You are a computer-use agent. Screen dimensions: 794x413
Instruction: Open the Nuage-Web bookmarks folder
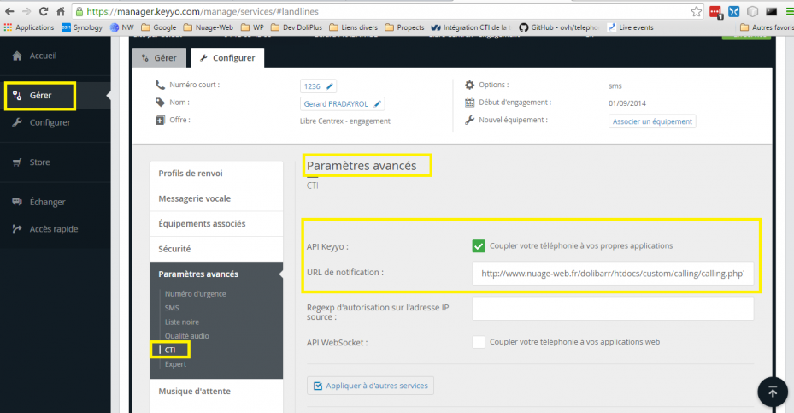click(209, 27)
